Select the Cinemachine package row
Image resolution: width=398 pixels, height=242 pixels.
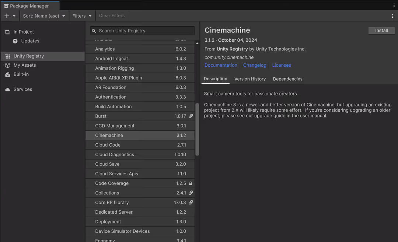[x=140, y=136]
